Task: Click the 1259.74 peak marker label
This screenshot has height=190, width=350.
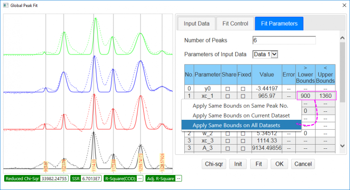Action: click(x=140, y=161)
